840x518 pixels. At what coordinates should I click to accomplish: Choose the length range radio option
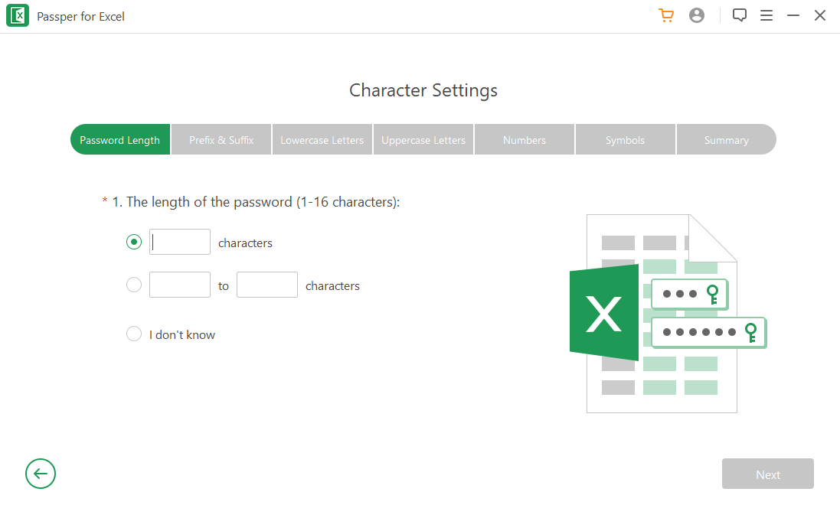(134, 285)
